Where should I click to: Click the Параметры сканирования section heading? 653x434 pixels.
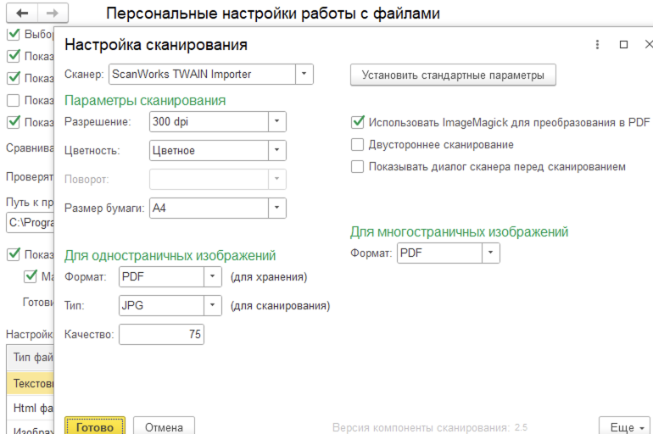coord(145,100)
